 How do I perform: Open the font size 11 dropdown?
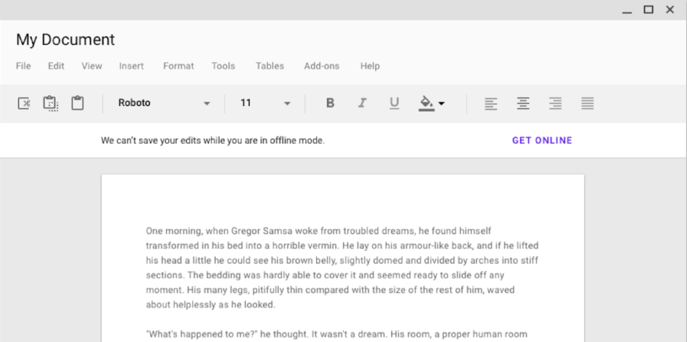[265, 103]
